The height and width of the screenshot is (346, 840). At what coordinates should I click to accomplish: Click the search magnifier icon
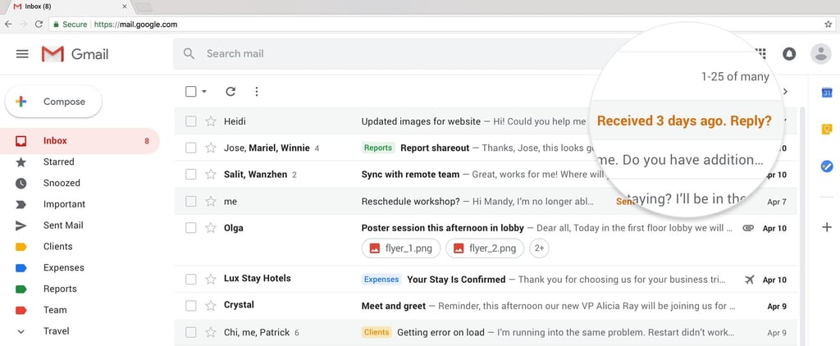[x=189, y=53]
